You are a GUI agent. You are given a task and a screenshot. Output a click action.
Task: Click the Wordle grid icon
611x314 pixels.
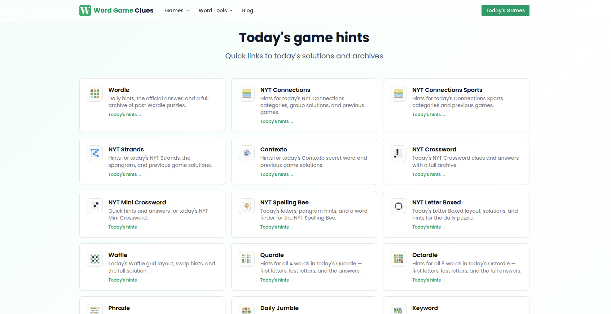[95, 94]
